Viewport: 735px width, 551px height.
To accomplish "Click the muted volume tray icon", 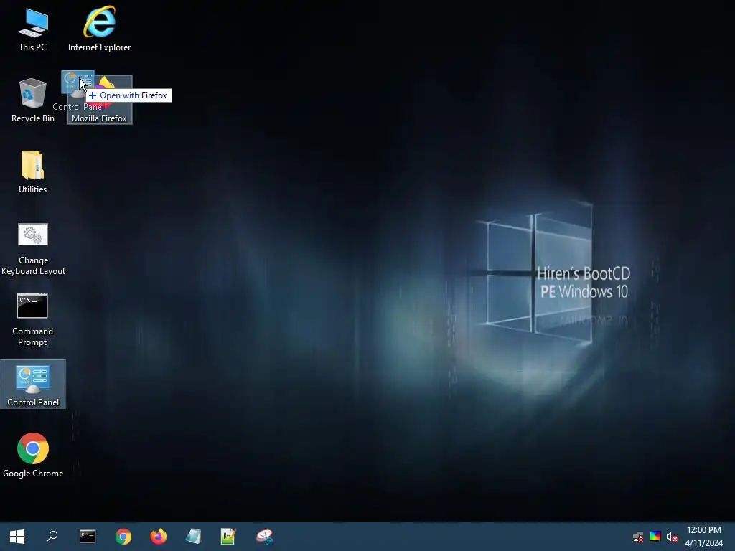I will tap(672, 537).
